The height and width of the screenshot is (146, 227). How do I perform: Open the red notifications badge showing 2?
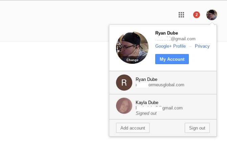point(197,15)
